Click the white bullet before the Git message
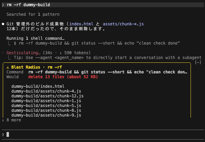205x142 pixels. (x=3, y=24)
